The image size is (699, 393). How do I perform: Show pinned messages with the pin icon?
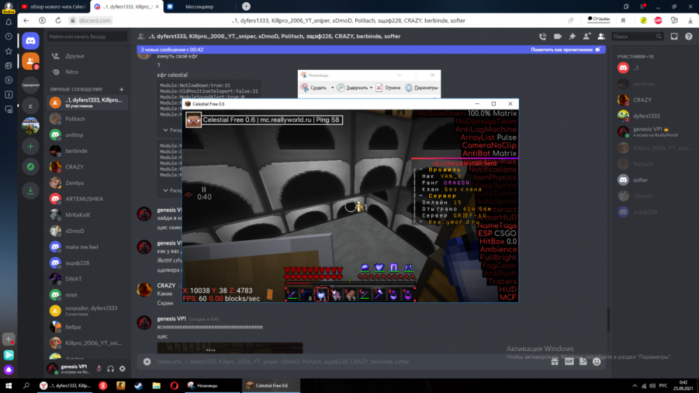coord(572,36)
